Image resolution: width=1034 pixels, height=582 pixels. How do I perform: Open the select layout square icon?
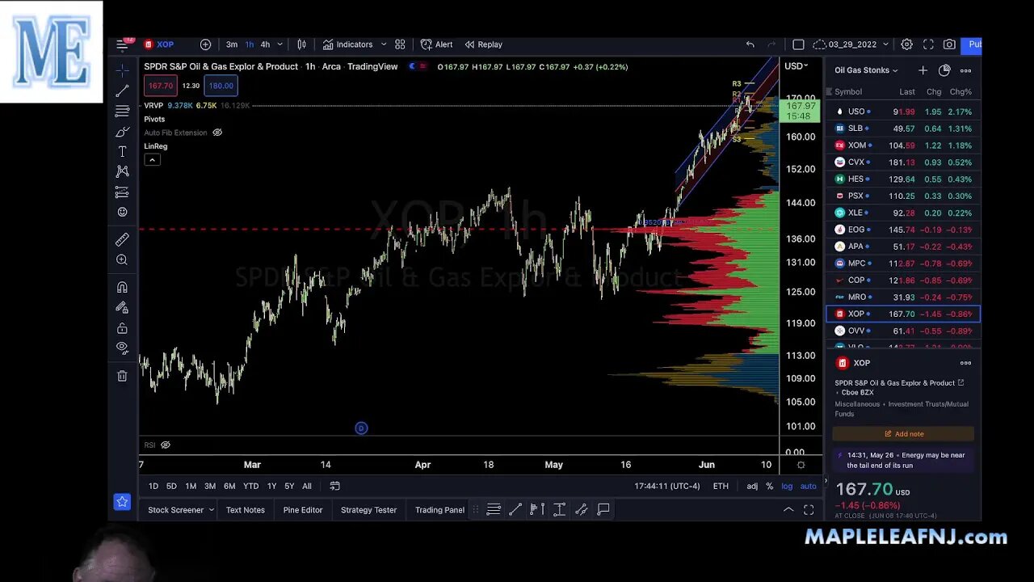(x=798, y=44)
